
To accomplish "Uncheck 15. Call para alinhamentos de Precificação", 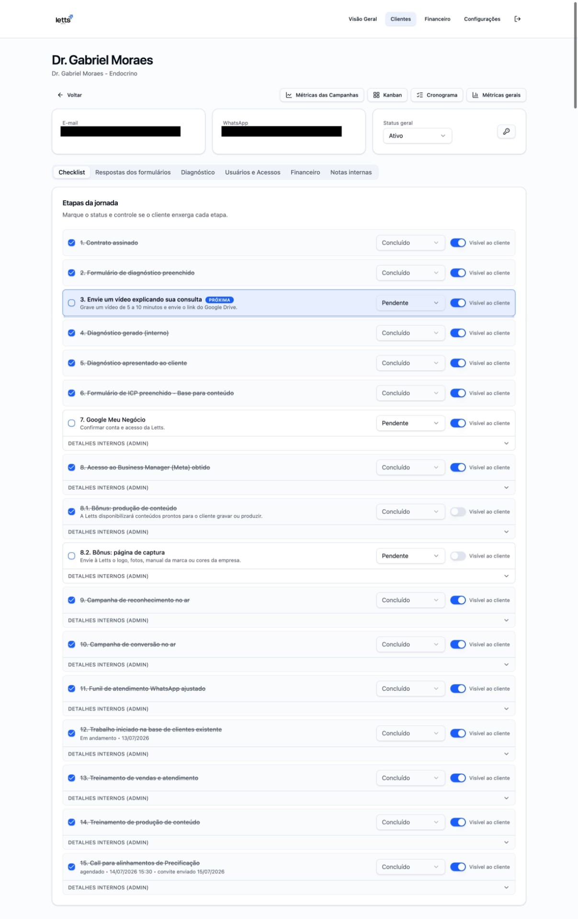I will click(x=71, y=867).
